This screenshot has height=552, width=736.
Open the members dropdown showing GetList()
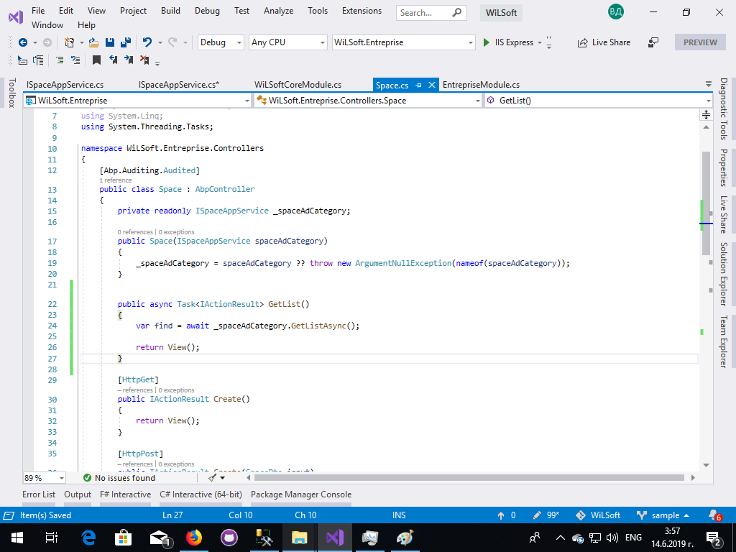click(x=599, y=101)
